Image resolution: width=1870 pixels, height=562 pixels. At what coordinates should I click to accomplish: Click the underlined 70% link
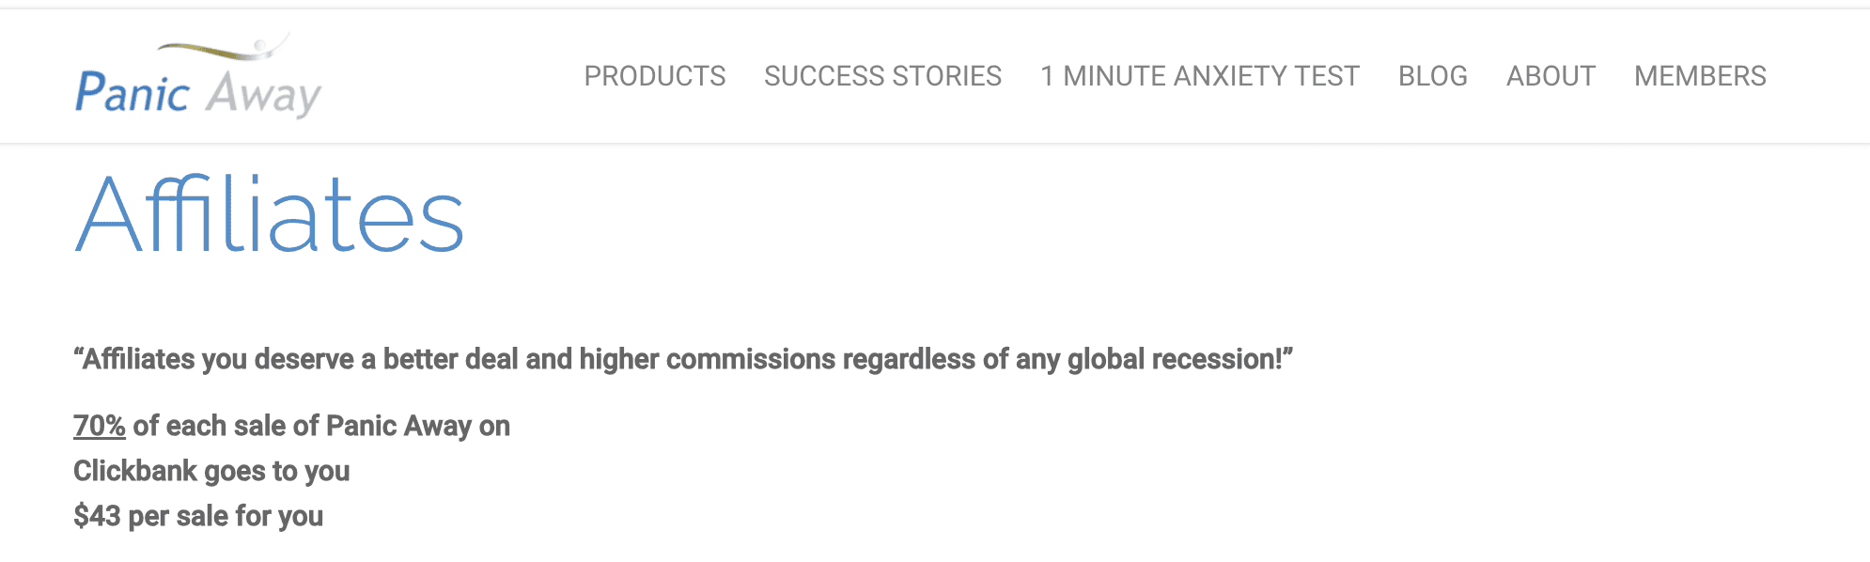(x=100, y=426)
